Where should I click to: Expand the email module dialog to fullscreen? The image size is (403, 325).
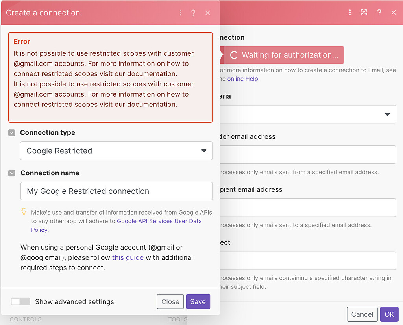click(364, 12)
